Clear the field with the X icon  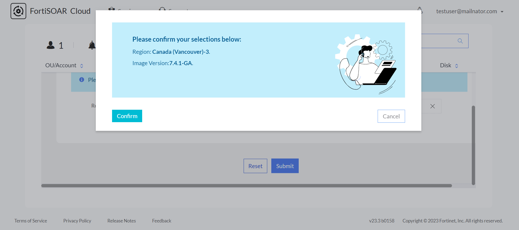click(432, 106)
